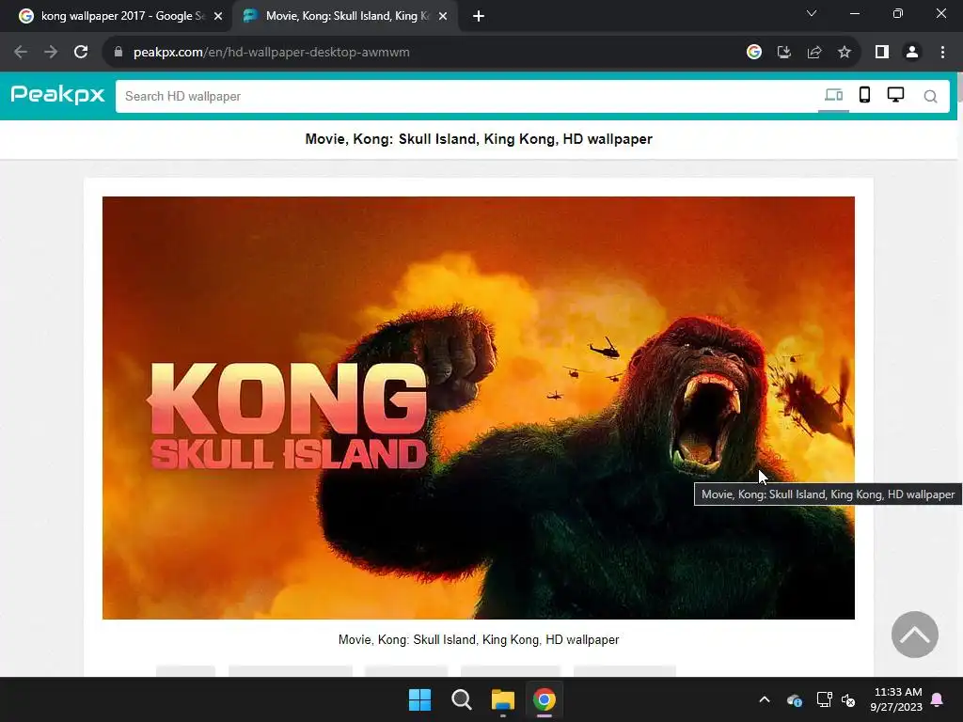Click the caption text below the wallpaper
This screenshot has height=722, width=963.
click(x=479, y=639)
